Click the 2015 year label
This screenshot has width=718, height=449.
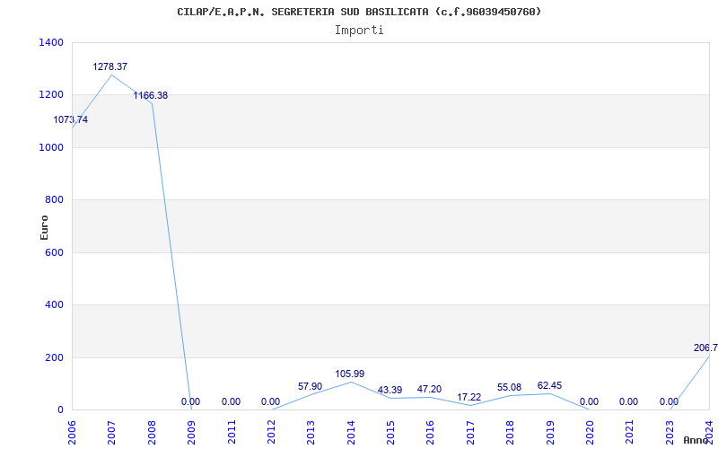coord(390,432)
